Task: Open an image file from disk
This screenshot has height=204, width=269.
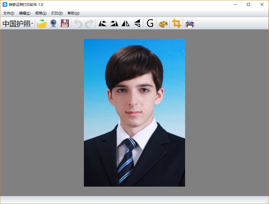Action: point(42,23)
